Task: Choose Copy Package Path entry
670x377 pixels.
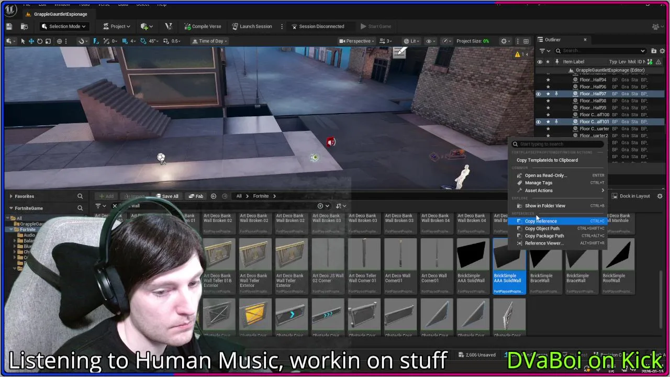Action: (x=558, y=236)
